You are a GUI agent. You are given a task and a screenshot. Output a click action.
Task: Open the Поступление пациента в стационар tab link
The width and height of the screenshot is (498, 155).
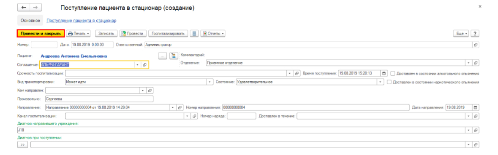coord(81,21)
